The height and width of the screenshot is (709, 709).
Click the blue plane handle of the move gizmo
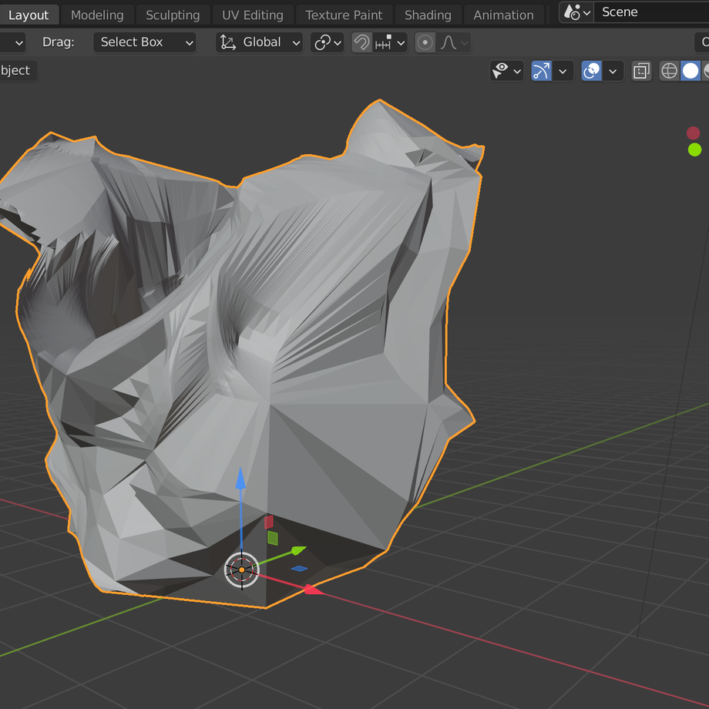(299, 569)
